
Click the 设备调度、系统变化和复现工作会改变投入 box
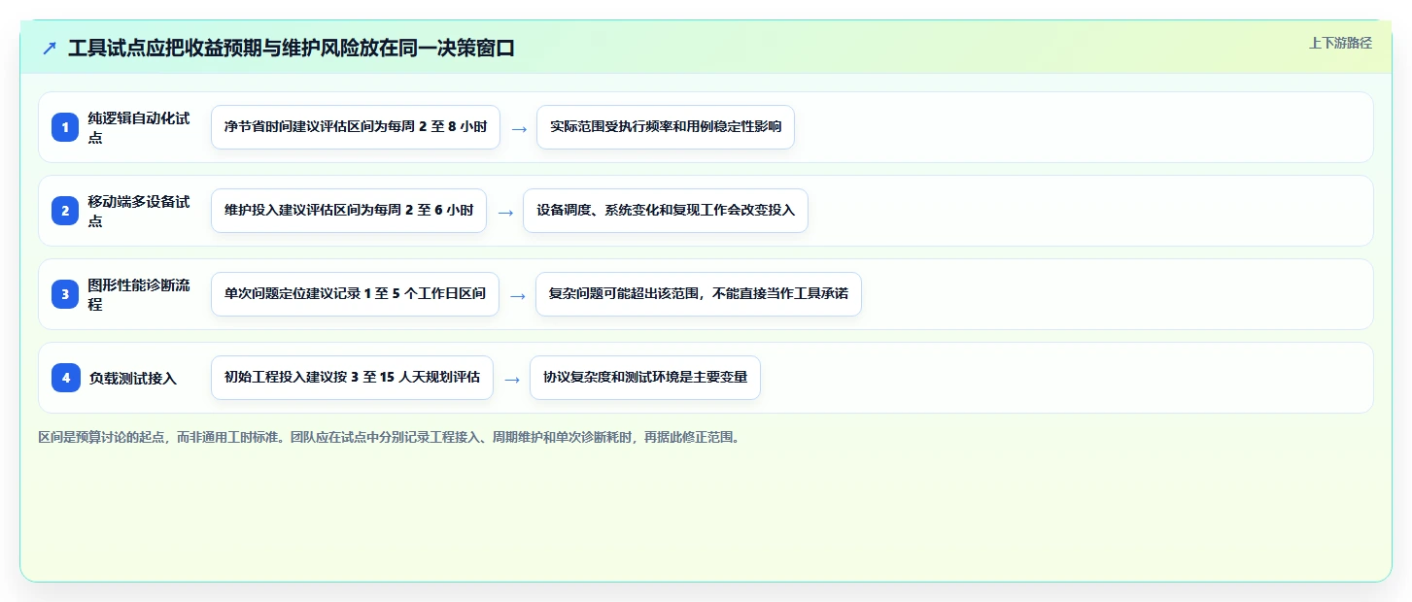point(666,211)
